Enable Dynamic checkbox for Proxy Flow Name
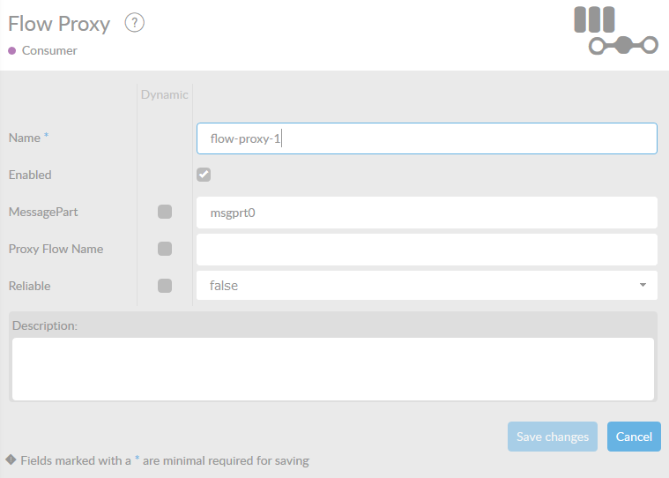Viewport: 669px width, 478px height. coord(165,249)
